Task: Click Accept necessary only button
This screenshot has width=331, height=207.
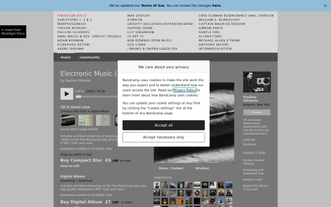Action: click(163, 137)
